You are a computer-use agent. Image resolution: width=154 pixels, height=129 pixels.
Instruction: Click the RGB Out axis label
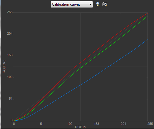4,67
